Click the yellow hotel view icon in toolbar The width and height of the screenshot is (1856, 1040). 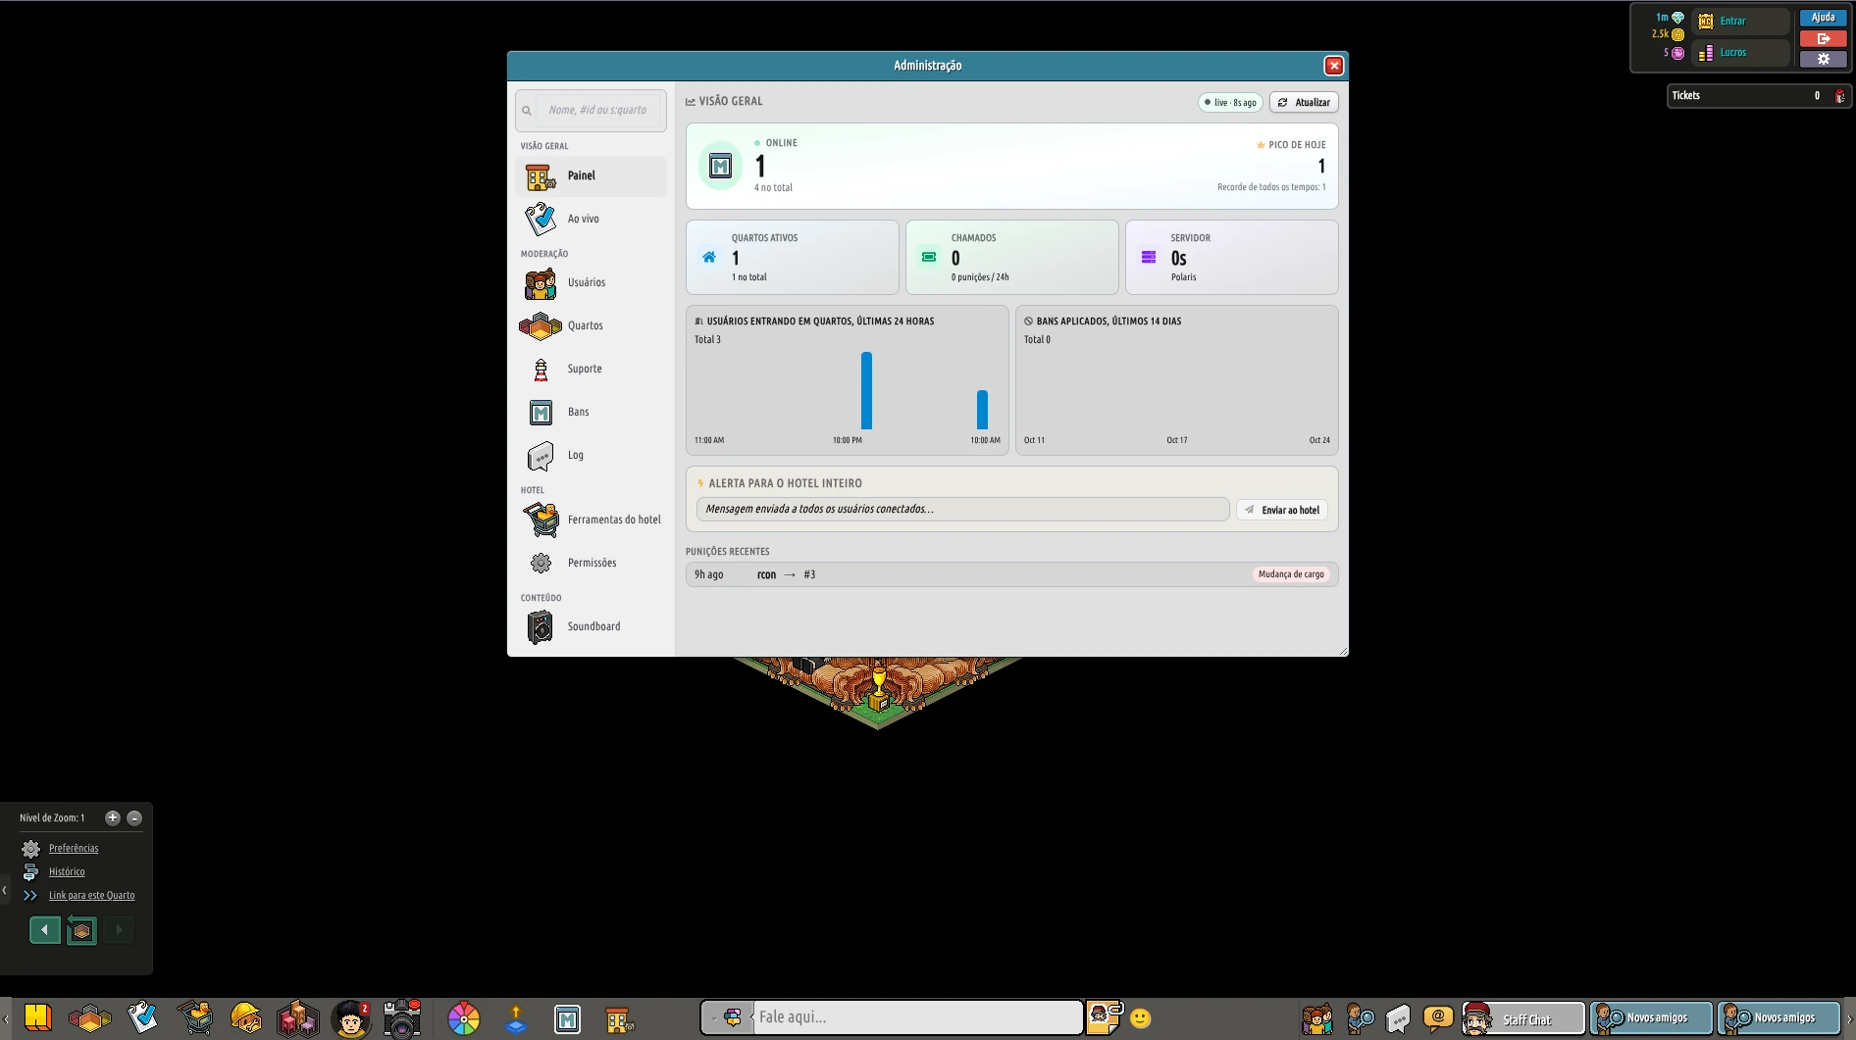37,1017
